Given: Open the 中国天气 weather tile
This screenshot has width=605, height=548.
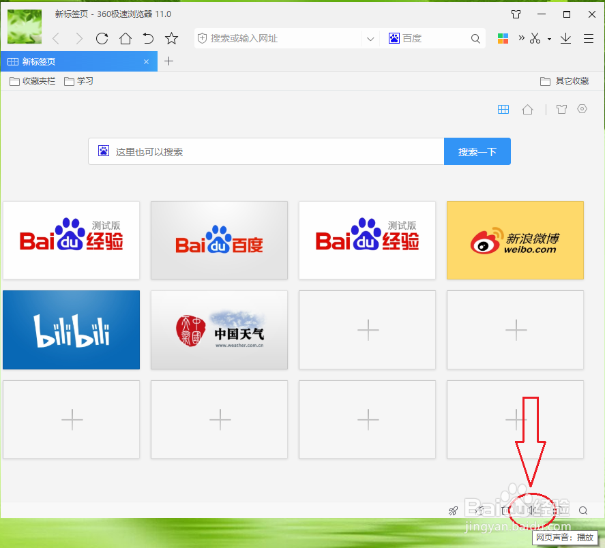Looking at the screenshot, I should click(219, 330).
